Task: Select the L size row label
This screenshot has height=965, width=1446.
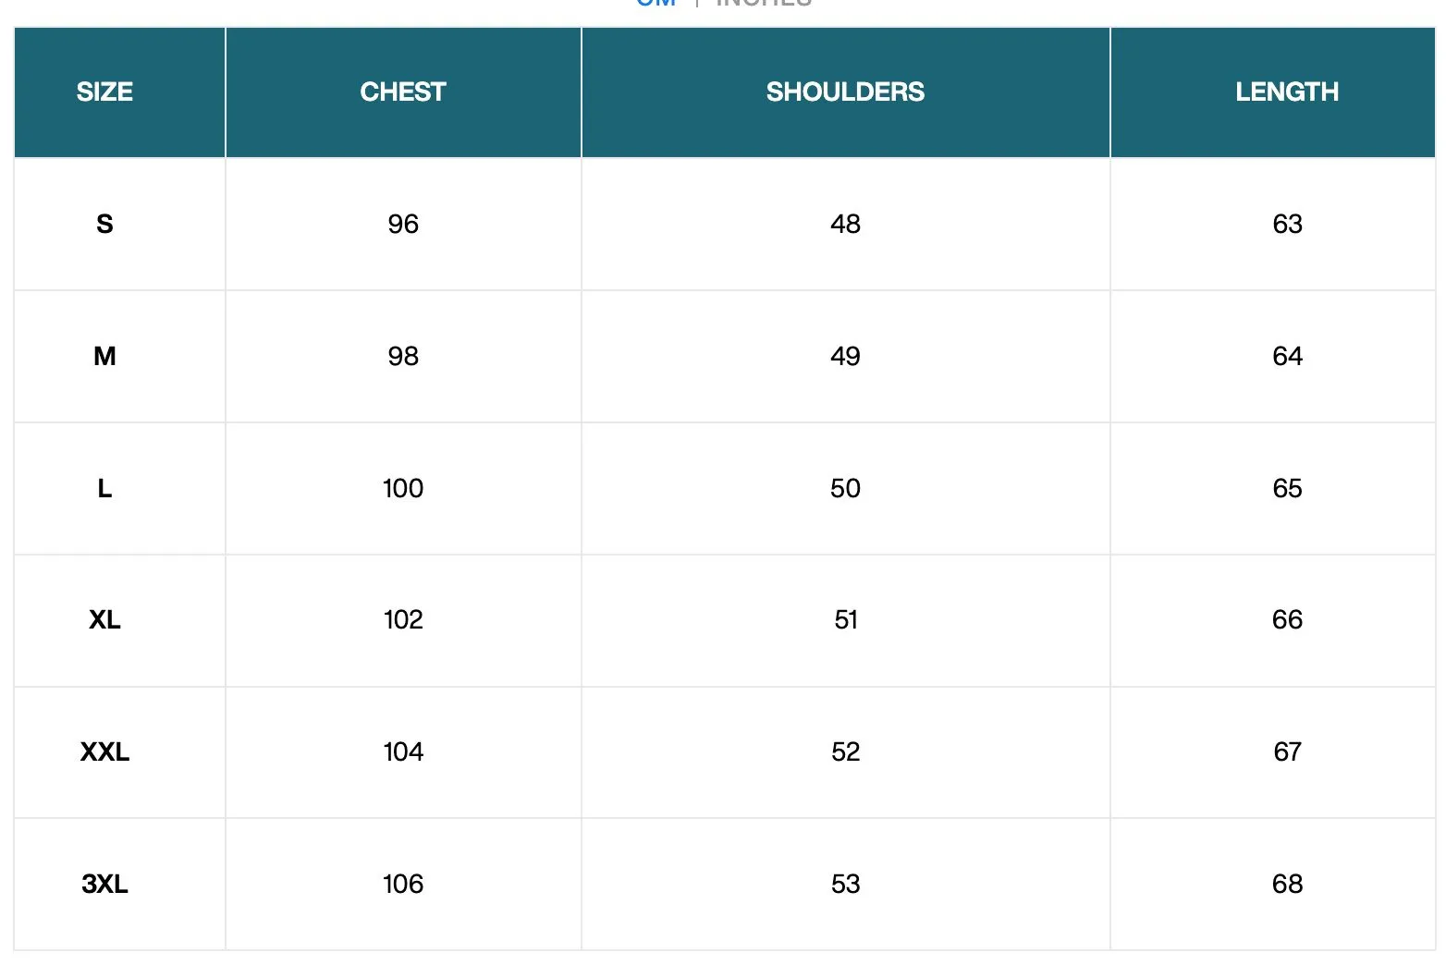Action: [x=104, y=488]
